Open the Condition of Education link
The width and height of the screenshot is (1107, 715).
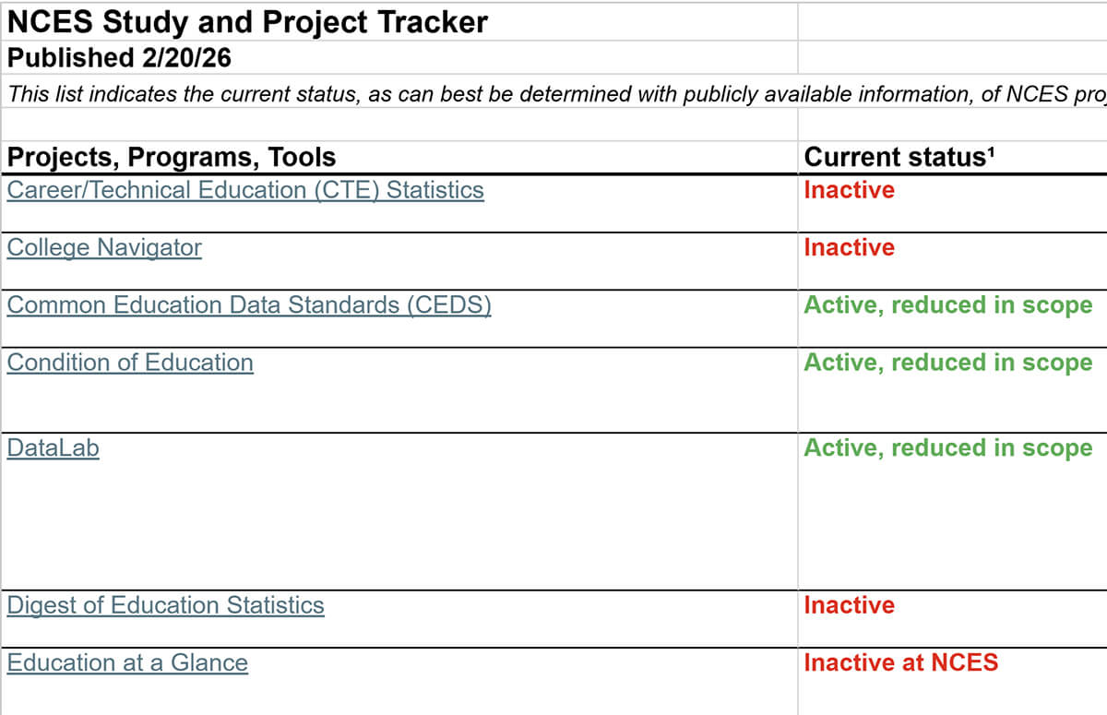[x=130, y=363]
